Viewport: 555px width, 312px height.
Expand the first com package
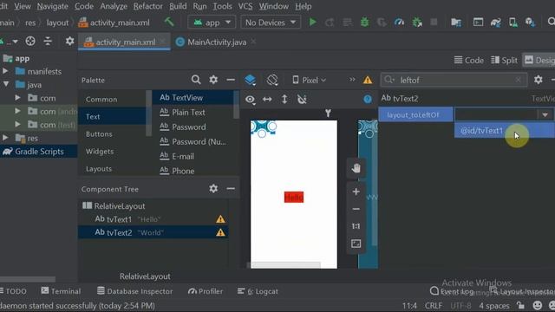17,98
